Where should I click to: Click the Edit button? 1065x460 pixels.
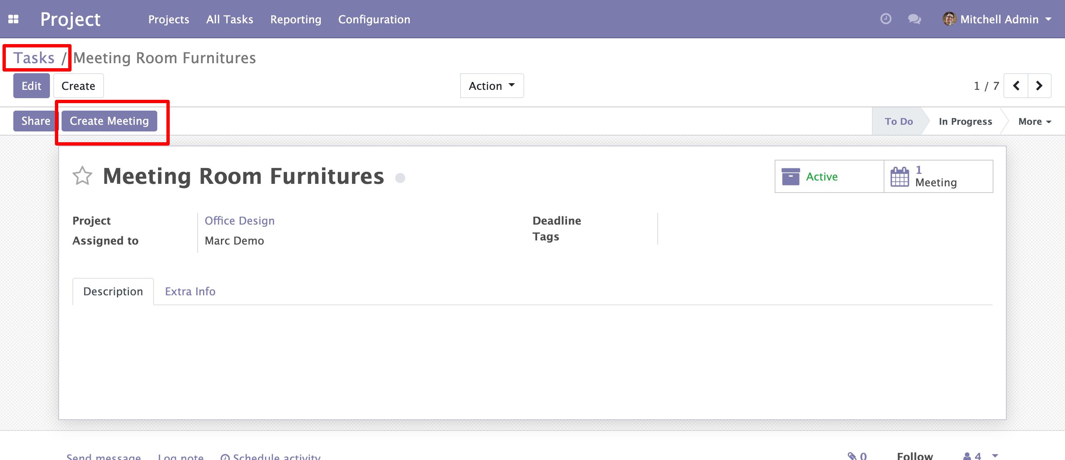32,86
